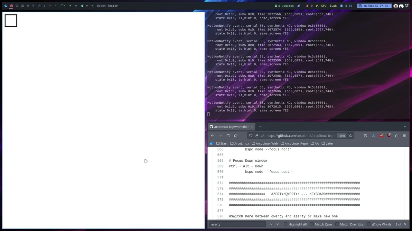Open the 6 updates indicator
The image size is (412, 231).
[284, 6]
